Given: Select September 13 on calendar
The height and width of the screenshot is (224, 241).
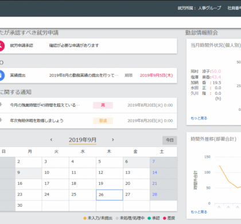Looking at the screenshot, I should pyautogui.click(x=137, y=173).
